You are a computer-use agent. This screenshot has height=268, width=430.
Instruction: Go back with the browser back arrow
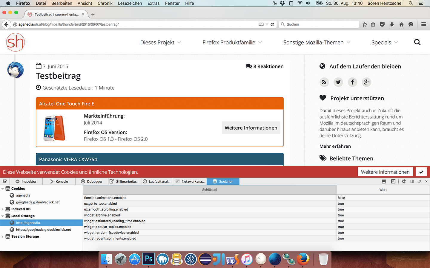pos(6,24)
